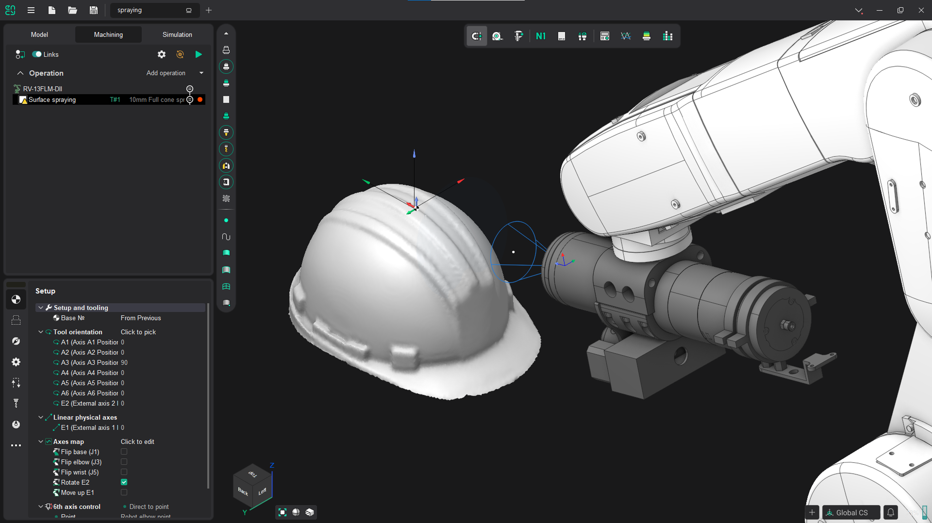The height and width of the screenshot is (523, 932).
Task: Click the notification bell icon
Action: point(891,512)
